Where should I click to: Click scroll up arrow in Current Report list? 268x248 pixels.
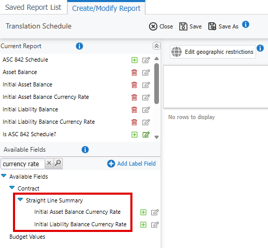click(156, 59)
